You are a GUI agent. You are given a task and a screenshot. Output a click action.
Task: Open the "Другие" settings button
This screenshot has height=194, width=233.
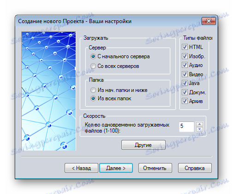click(x=143, y=145)
